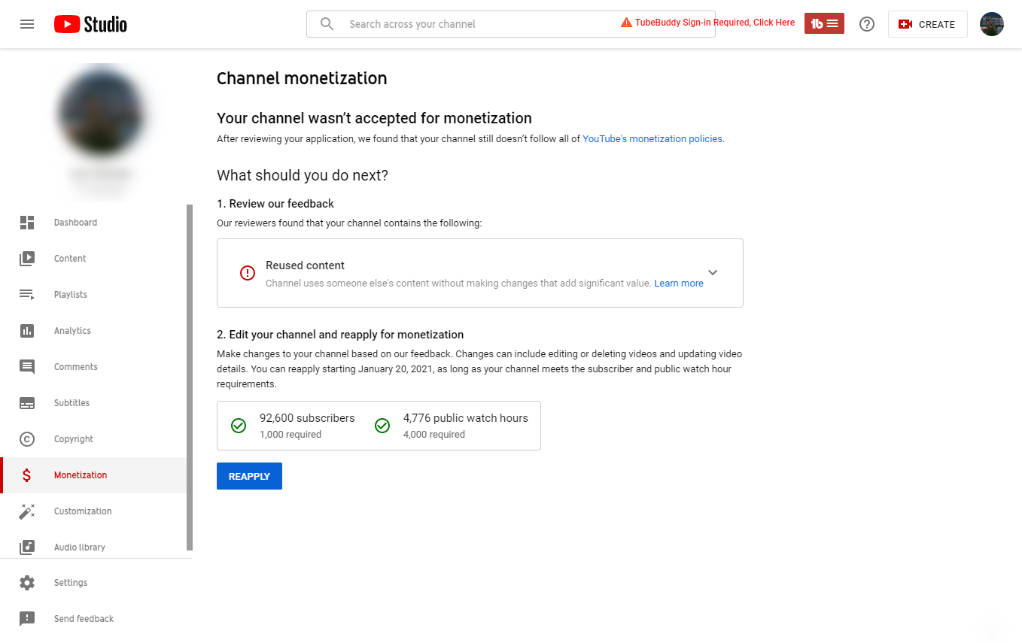Screen dimensions: 1022x643
Task: Click the '92,600 subscribers' text
Action: [307, 418]
